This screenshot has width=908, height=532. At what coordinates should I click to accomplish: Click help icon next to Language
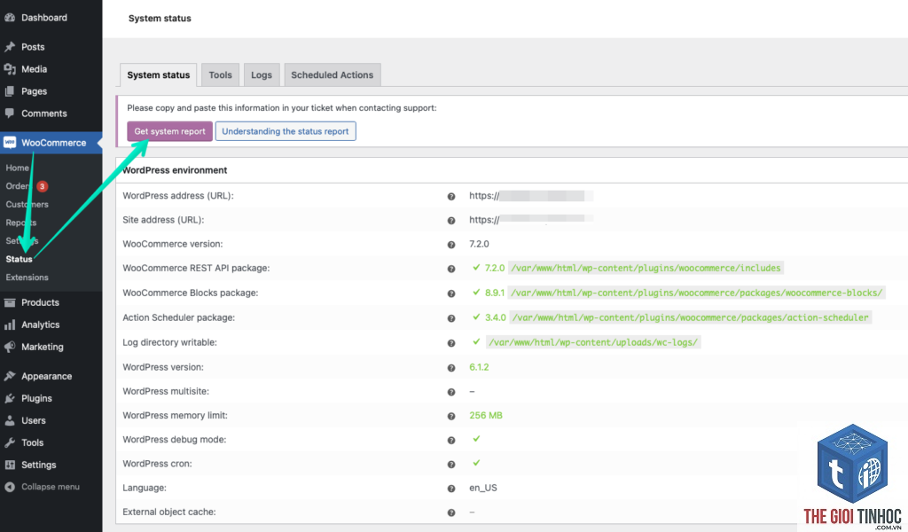pyautogui.click(x=451, y=489)
